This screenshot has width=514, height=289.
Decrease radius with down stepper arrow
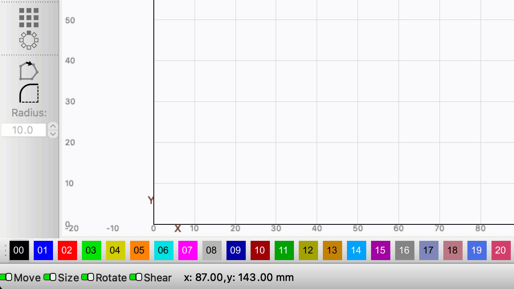pos(53,134)
